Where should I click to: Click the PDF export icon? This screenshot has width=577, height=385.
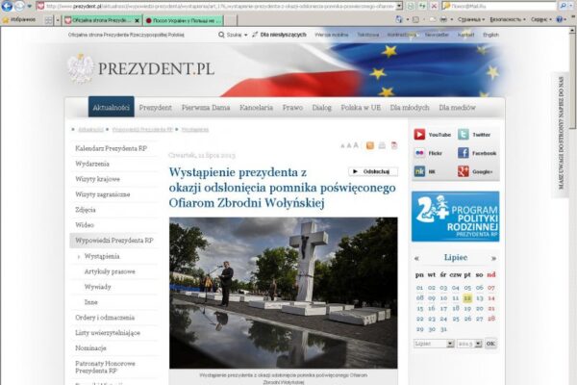pyautogui.click(x=394, y=145)
